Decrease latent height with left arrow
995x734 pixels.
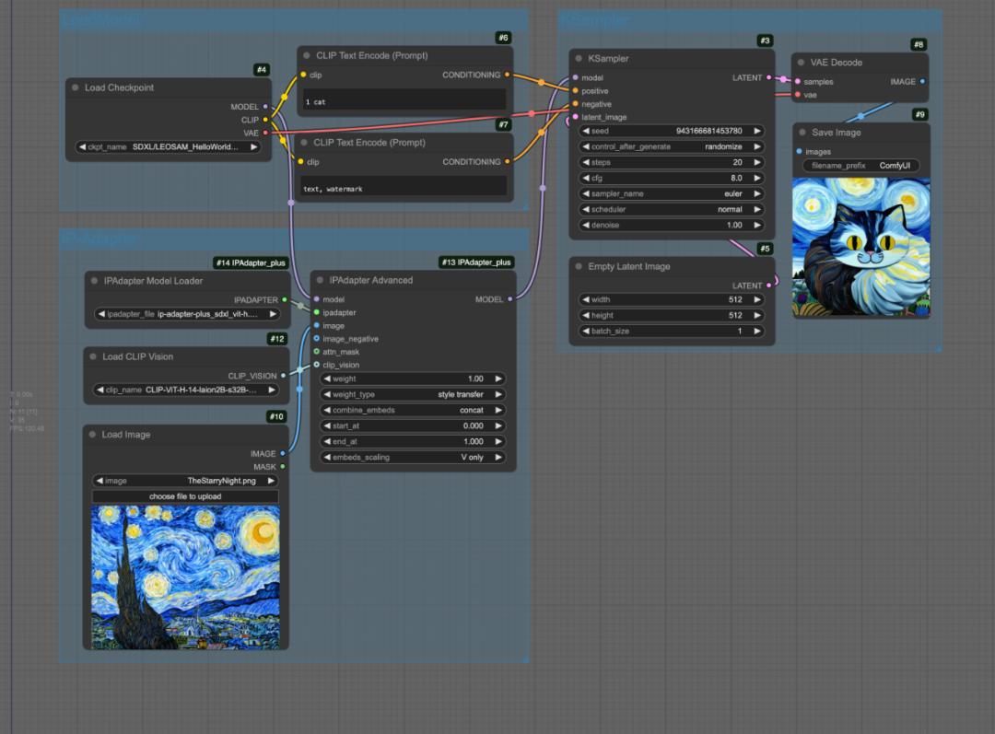(x=586, y=315)
